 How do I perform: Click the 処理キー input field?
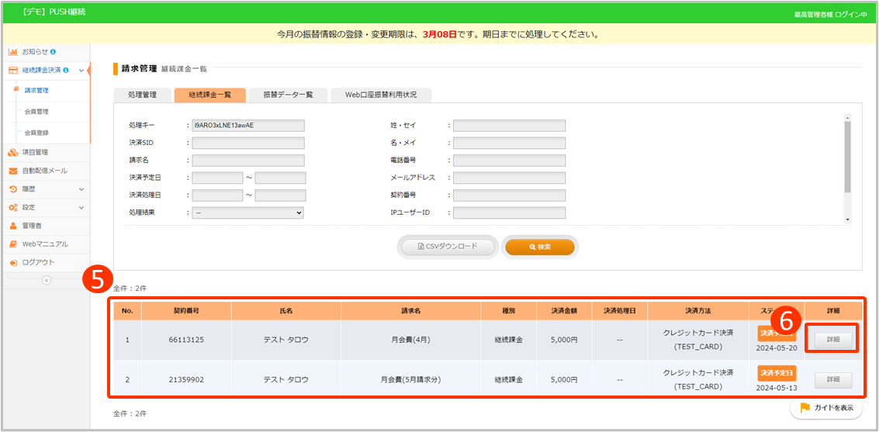coord(248,126)
